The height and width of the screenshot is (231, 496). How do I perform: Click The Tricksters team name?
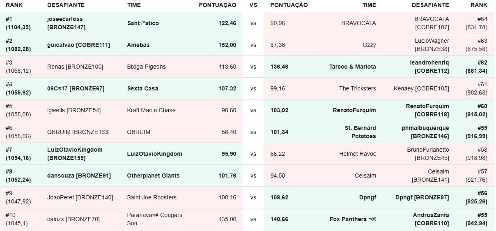coord(357,88)
